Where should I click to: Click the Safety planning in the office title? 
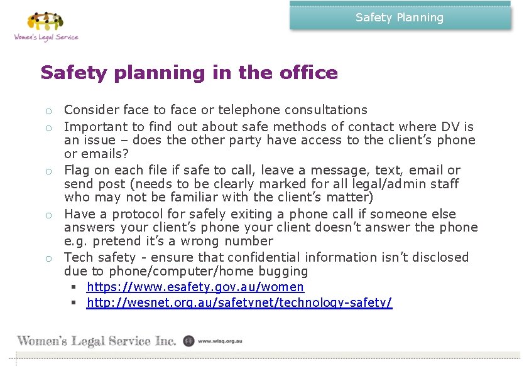189,73
